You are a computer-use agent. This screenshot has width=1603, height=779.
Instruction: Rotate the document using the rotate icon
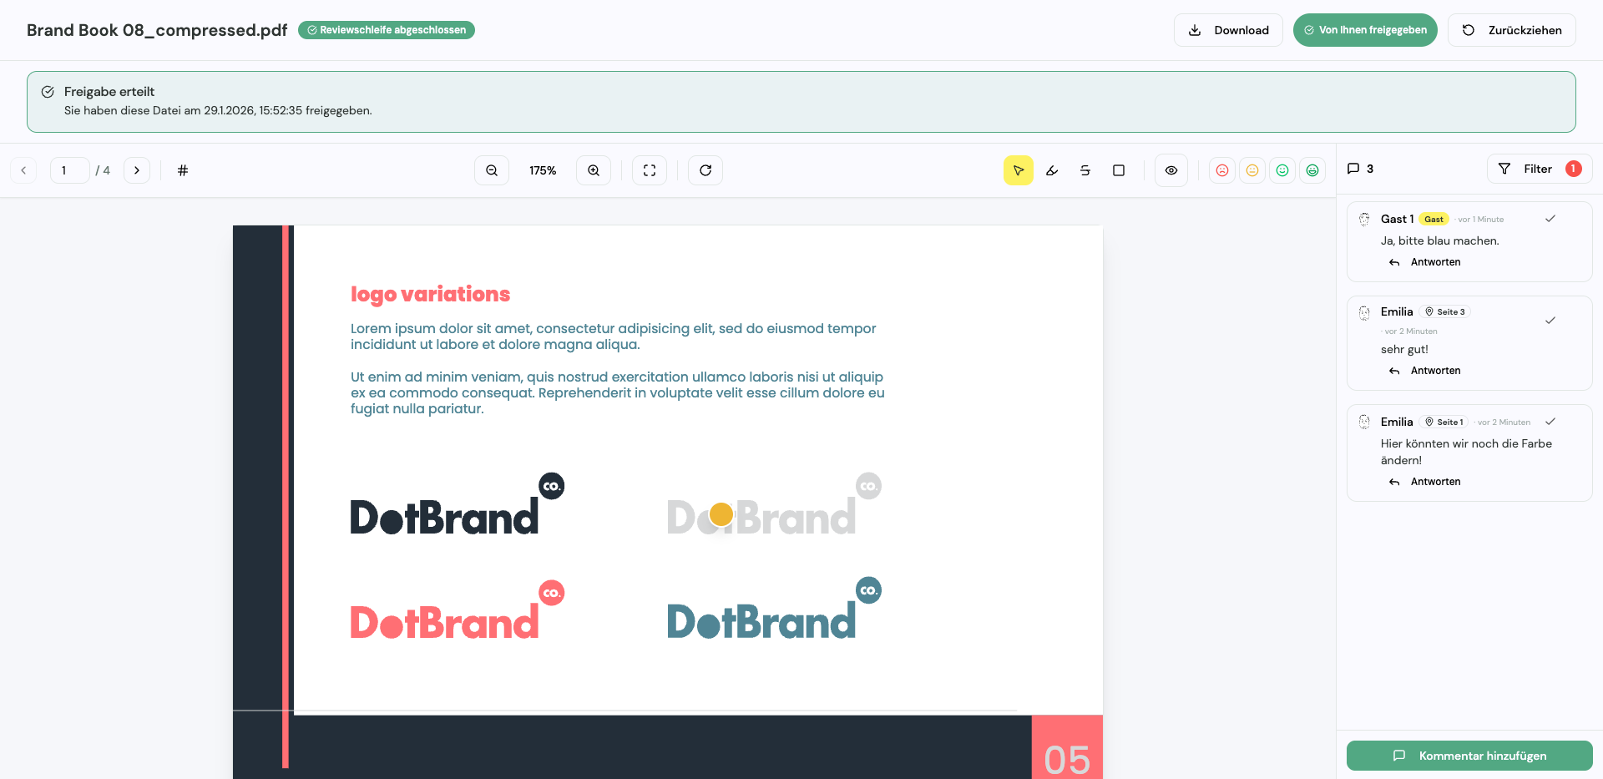[x=705, y=170]
